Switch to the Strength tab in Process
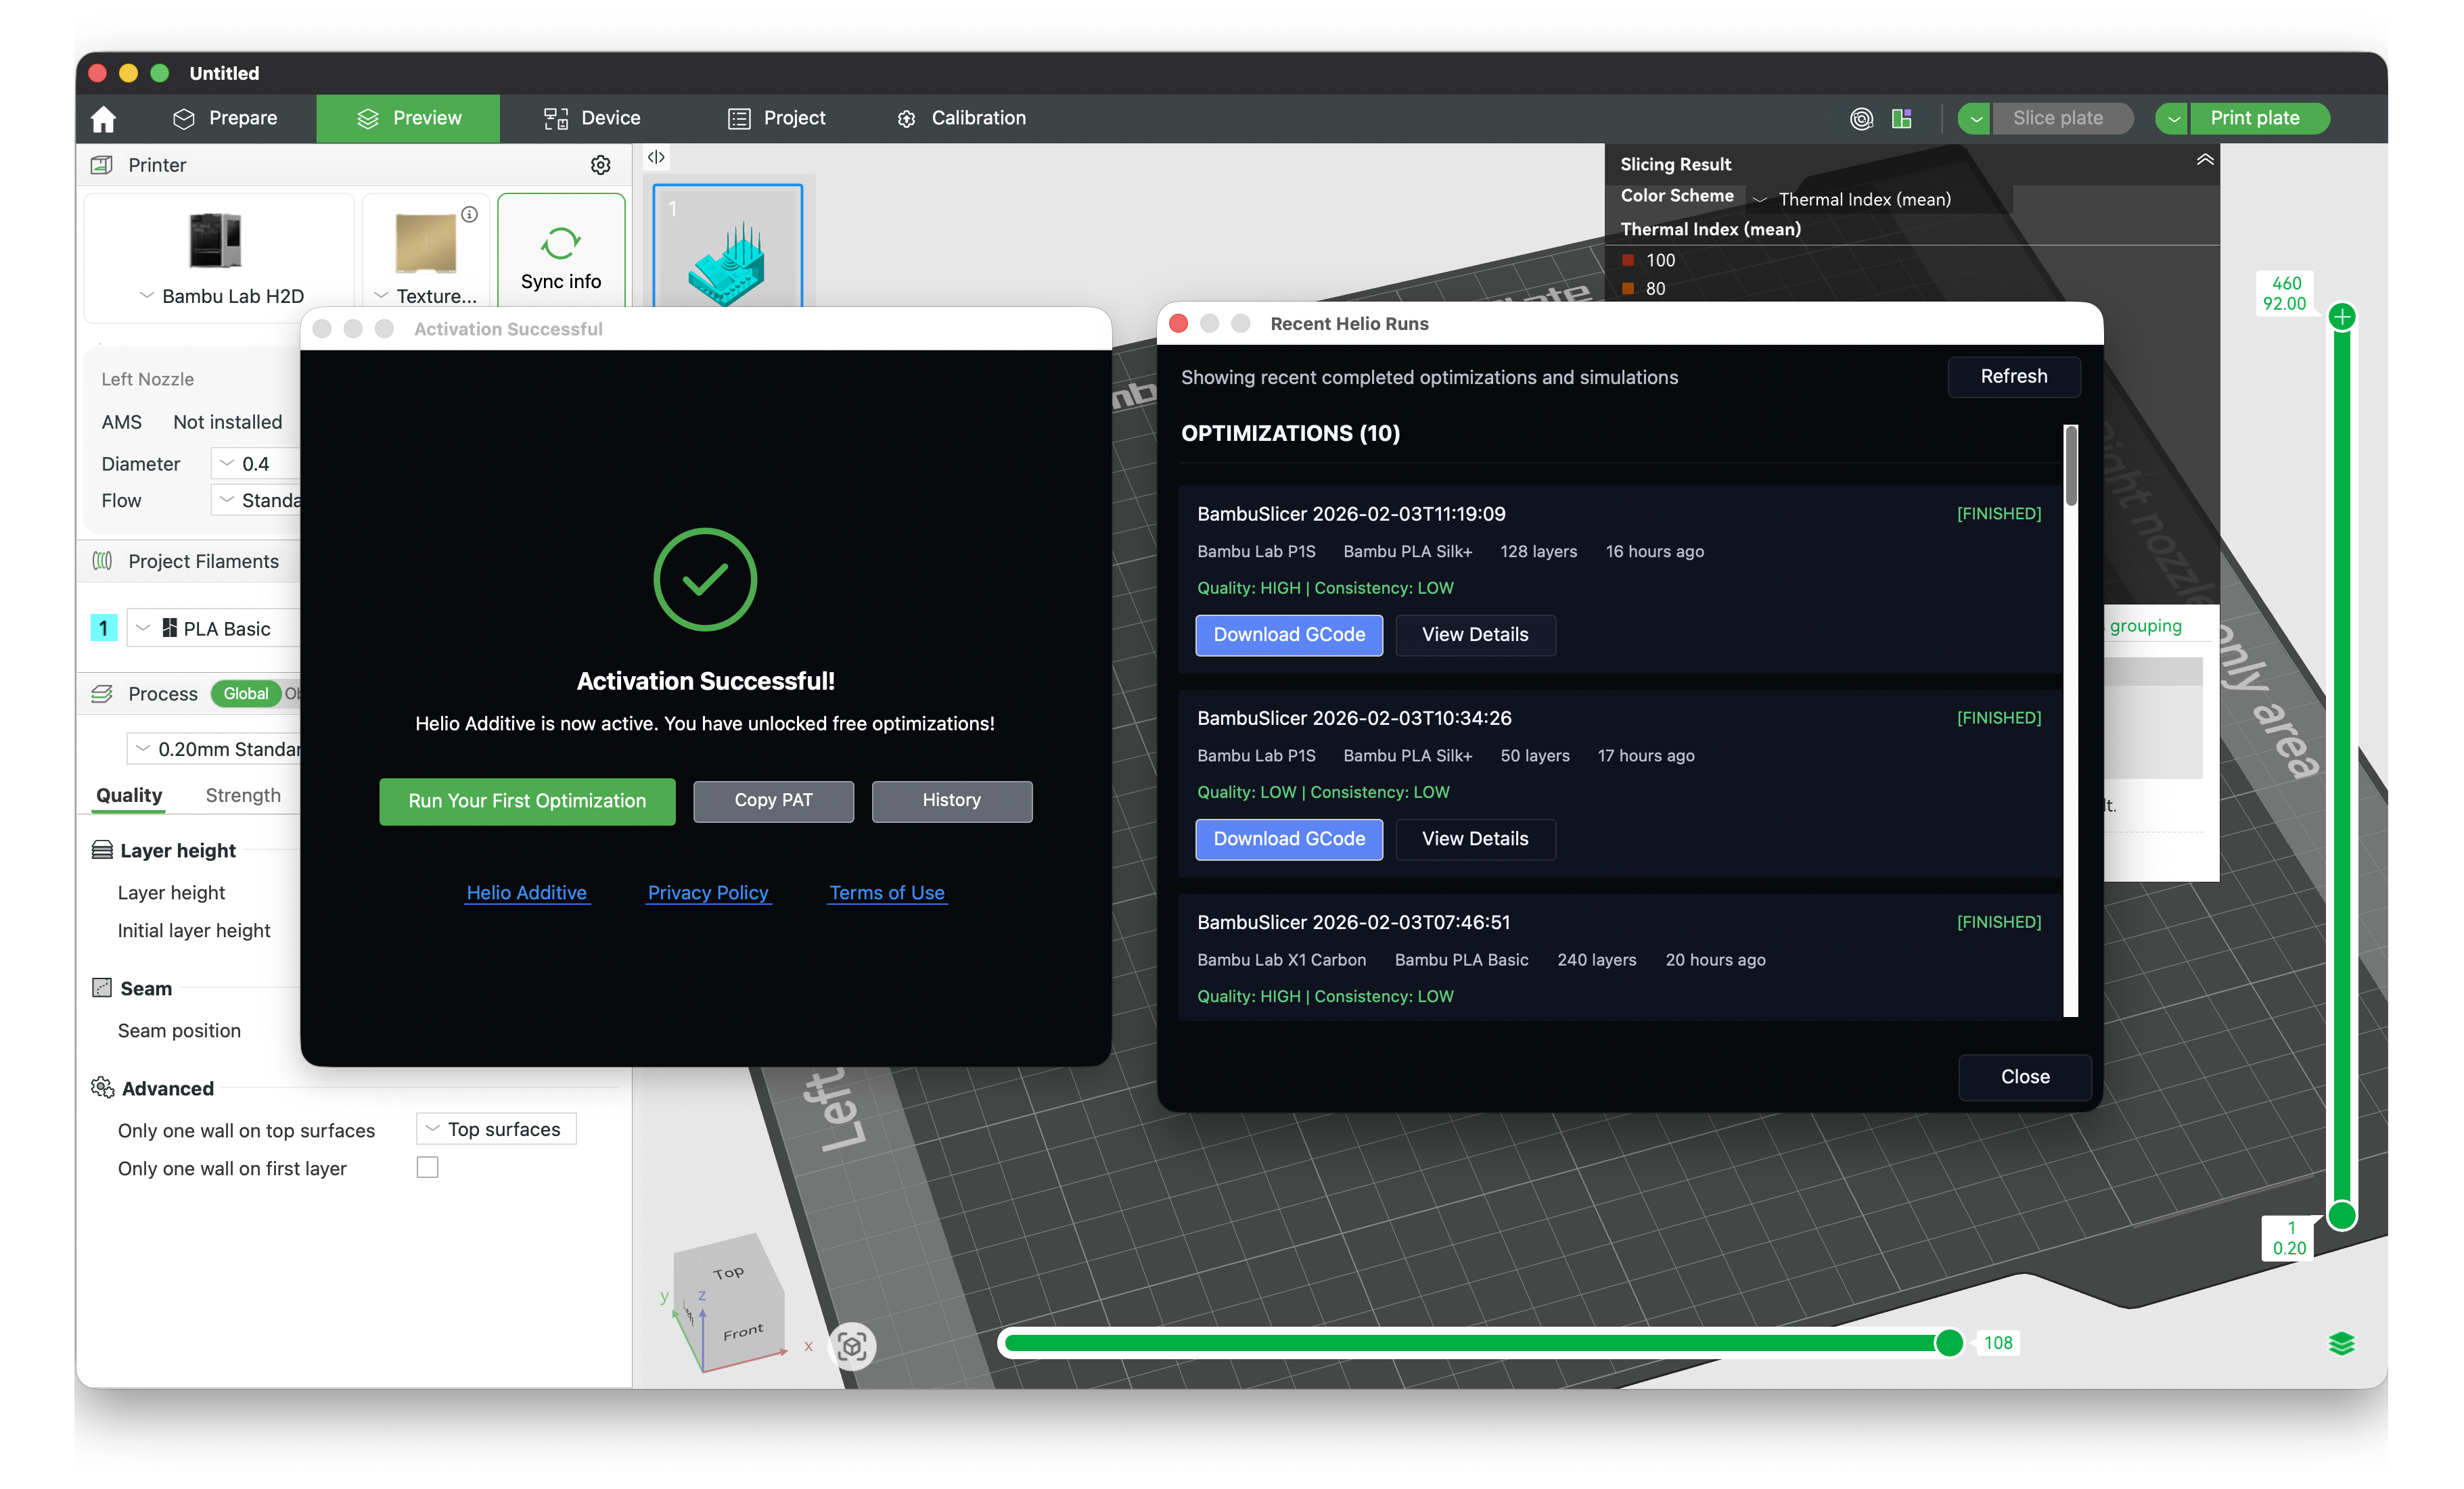 click(x=243, y=795)
